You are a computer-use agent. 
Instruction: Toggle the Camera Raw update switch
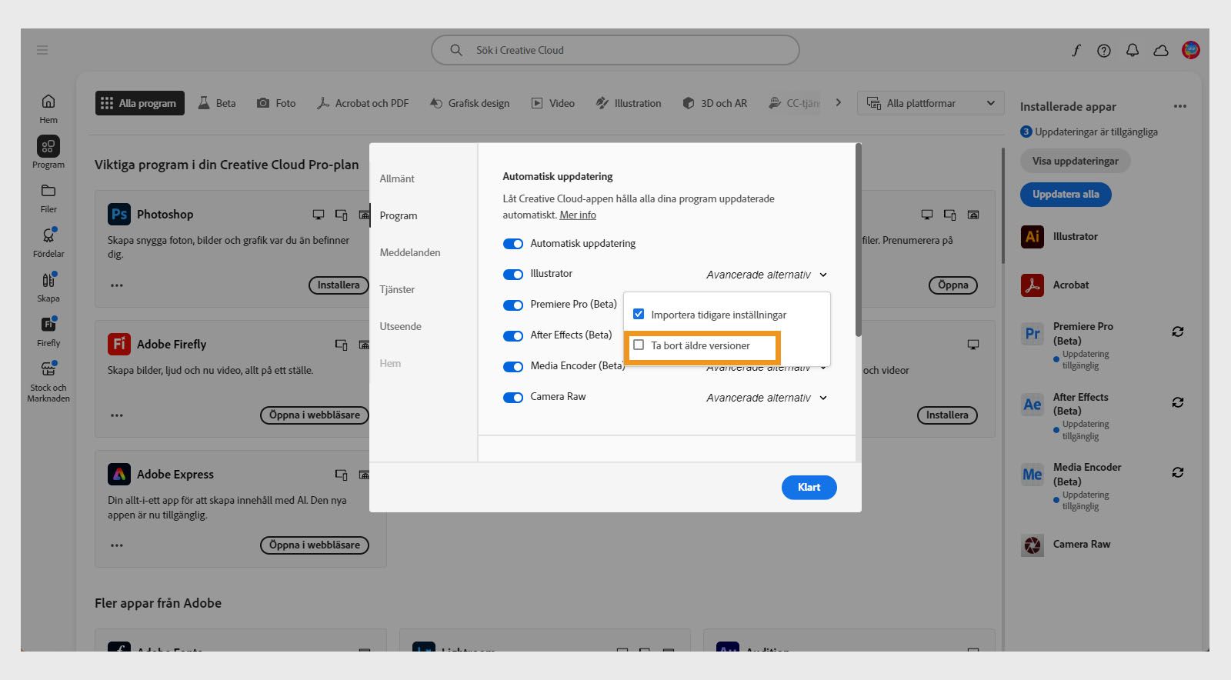513,398
